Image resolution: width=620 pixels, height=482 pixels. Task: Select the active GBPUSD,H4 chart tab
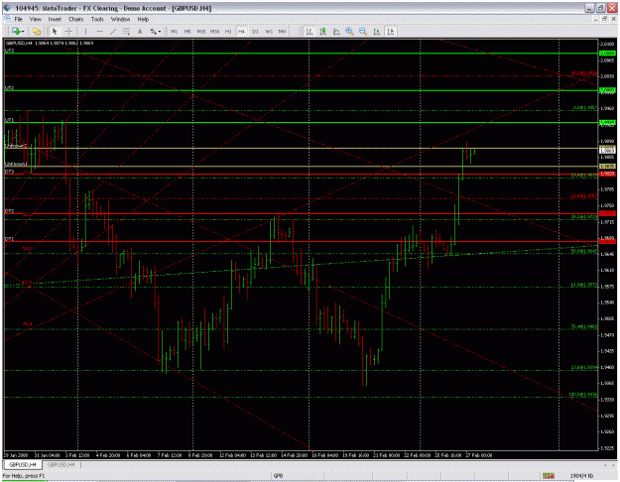tap(23, 464)
